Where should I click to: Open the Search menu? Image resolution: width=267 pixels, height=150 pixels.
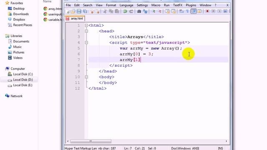88,5
